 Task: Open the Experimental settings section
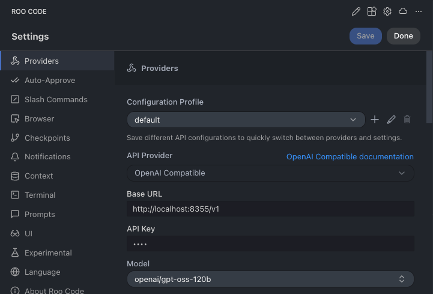coord(48,253)
